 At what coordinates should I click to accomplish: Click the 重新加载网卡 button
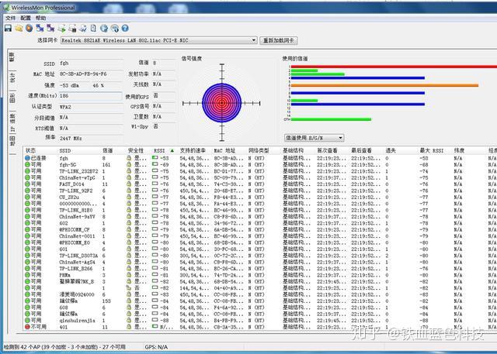pyautogui.click(x=278, y=40)
